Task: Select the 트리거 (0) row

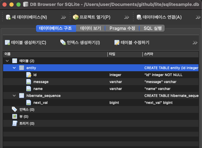Action: pyautogui.click(x=101, y=123)
